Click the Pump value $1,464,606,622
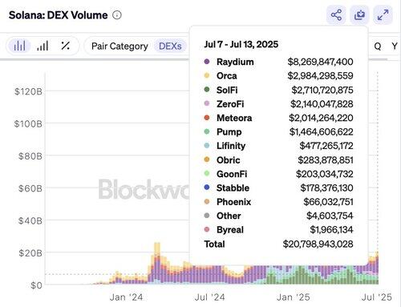Image resolution: width=401 pixels, height=307 pixels. [321, 131]
